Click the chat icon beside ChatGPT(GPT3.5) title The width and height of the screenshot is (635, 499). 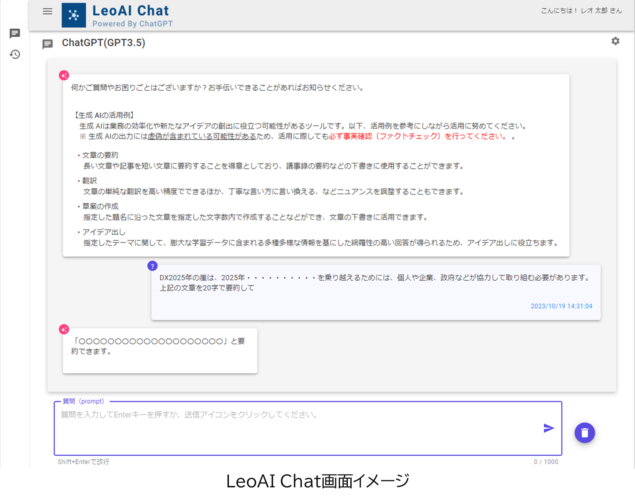click(47, 44)
